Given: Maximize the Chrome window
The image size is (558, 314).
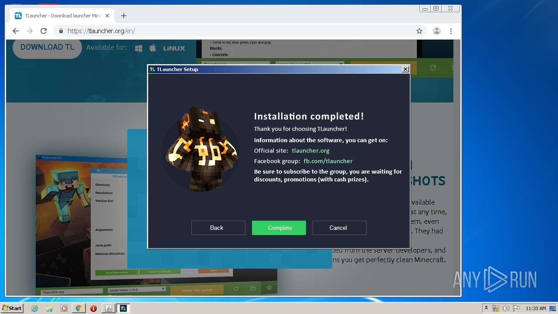Looking at the screenshot, I should [x=436, y=8].
